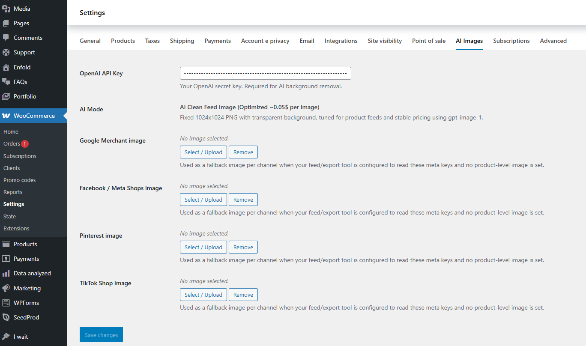Click the Pinterest image label
Viewport: 586px width, 346px height.
pos(101,236)
